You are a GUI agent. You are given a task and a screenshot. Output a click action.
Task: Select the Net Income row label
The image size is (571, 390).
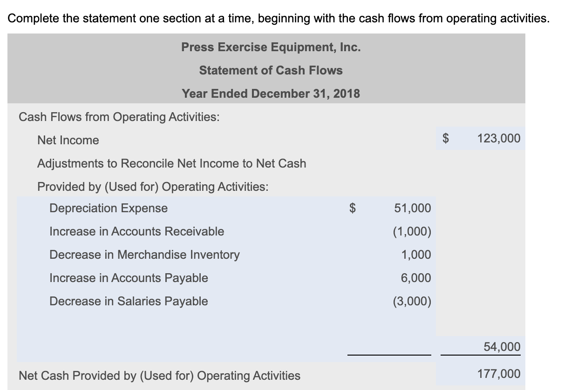(68, 140)
